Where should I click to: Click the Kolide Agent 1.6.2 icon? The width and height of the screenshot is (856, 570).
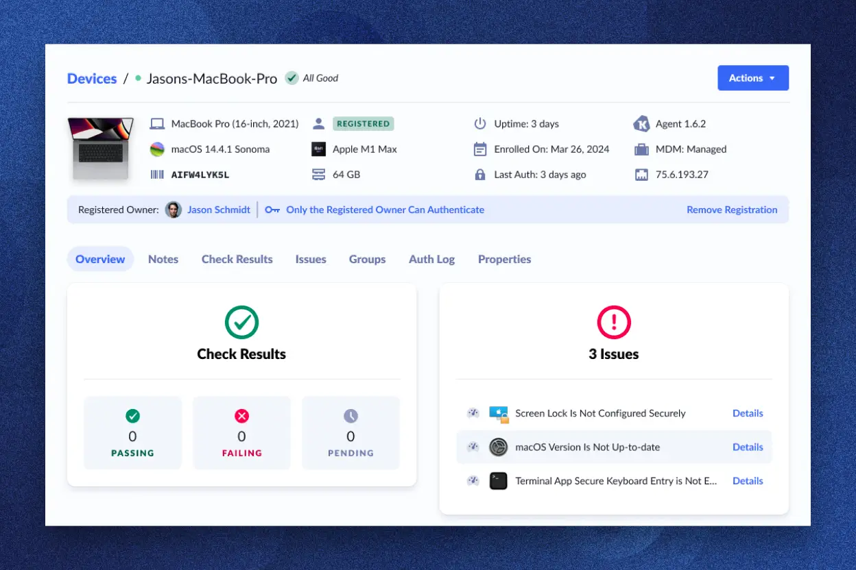tap(642, 123)
